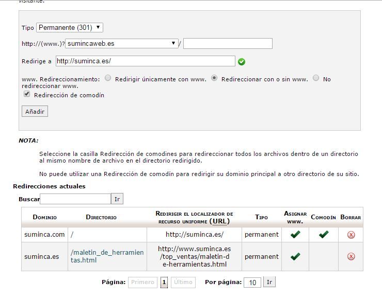Click www checkmark in suminca.es row

(x=295, y=256)
